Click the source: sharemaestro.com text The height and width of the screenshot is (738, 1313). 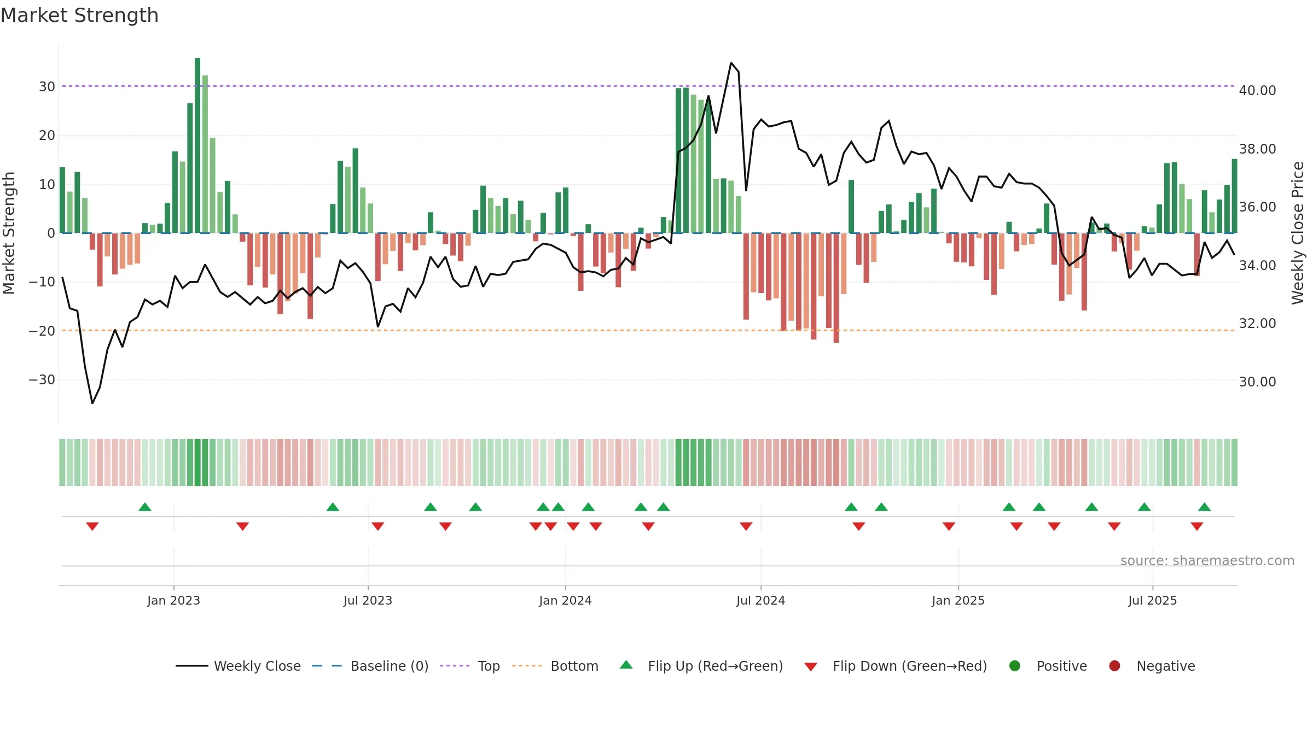click(1207, 561)
